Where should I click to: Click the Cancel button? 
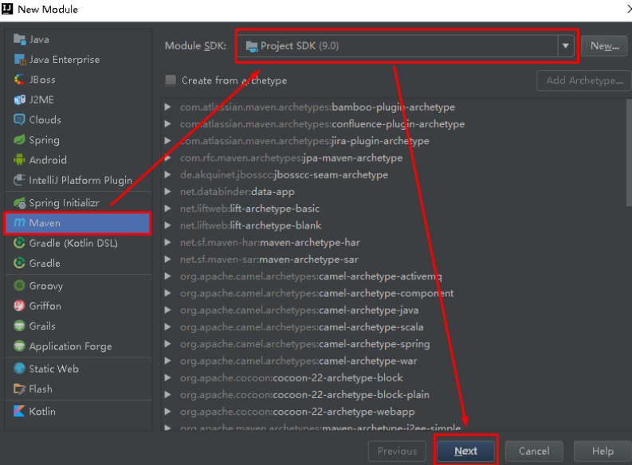click(534, 451)
